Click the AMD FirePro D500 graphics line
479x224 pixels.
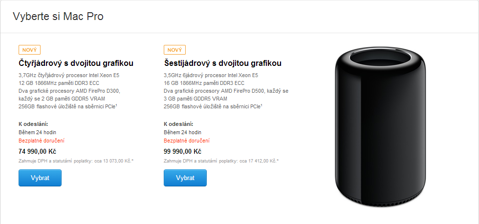click(x=226, y=91)
